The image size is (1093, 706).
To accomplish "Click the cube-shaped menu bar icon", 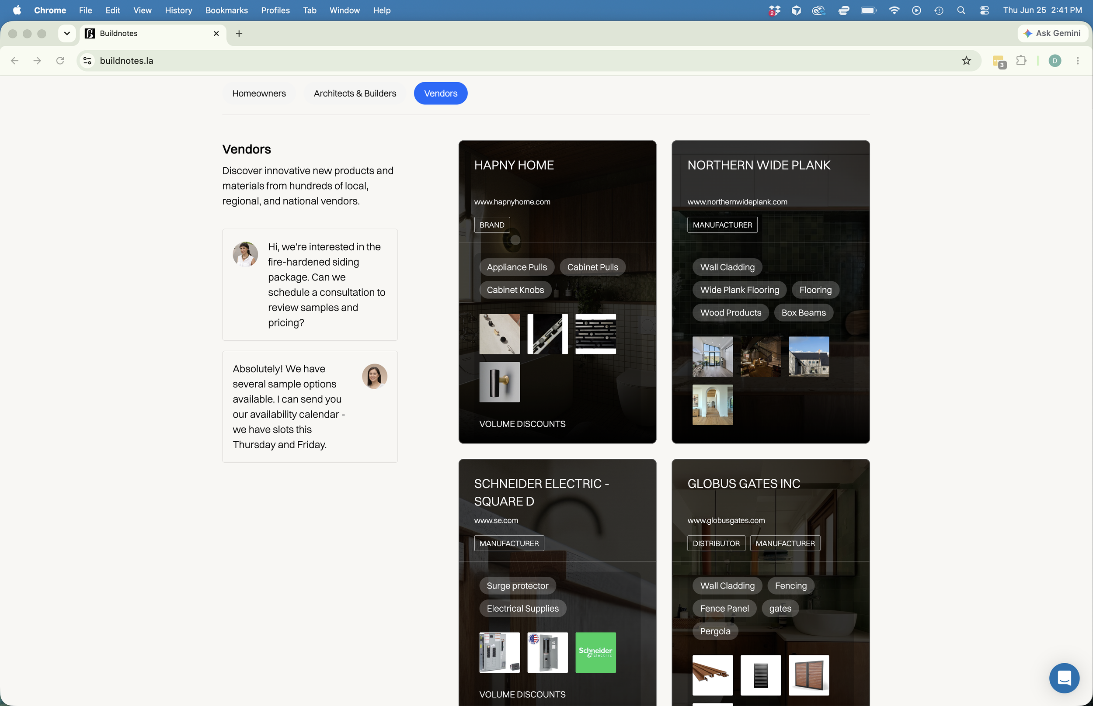I will pyautogui.click(x=796, y=10).
